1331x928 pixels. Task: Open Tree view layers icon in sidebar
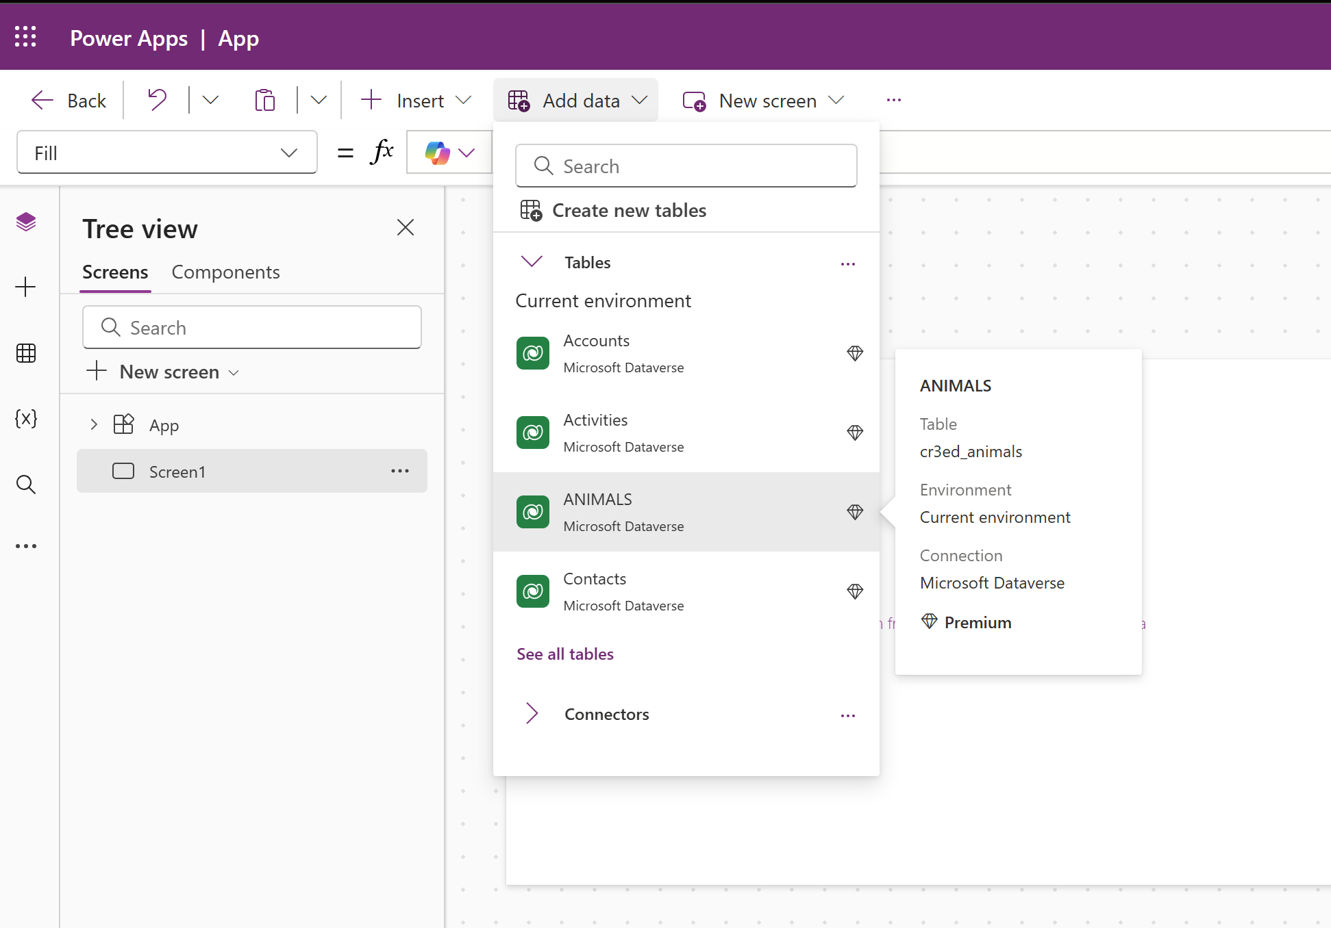point(26,222)
